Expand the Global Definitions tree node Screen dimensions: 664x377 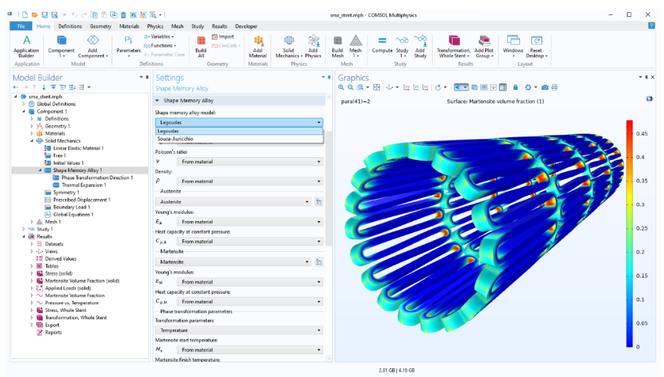24,103
